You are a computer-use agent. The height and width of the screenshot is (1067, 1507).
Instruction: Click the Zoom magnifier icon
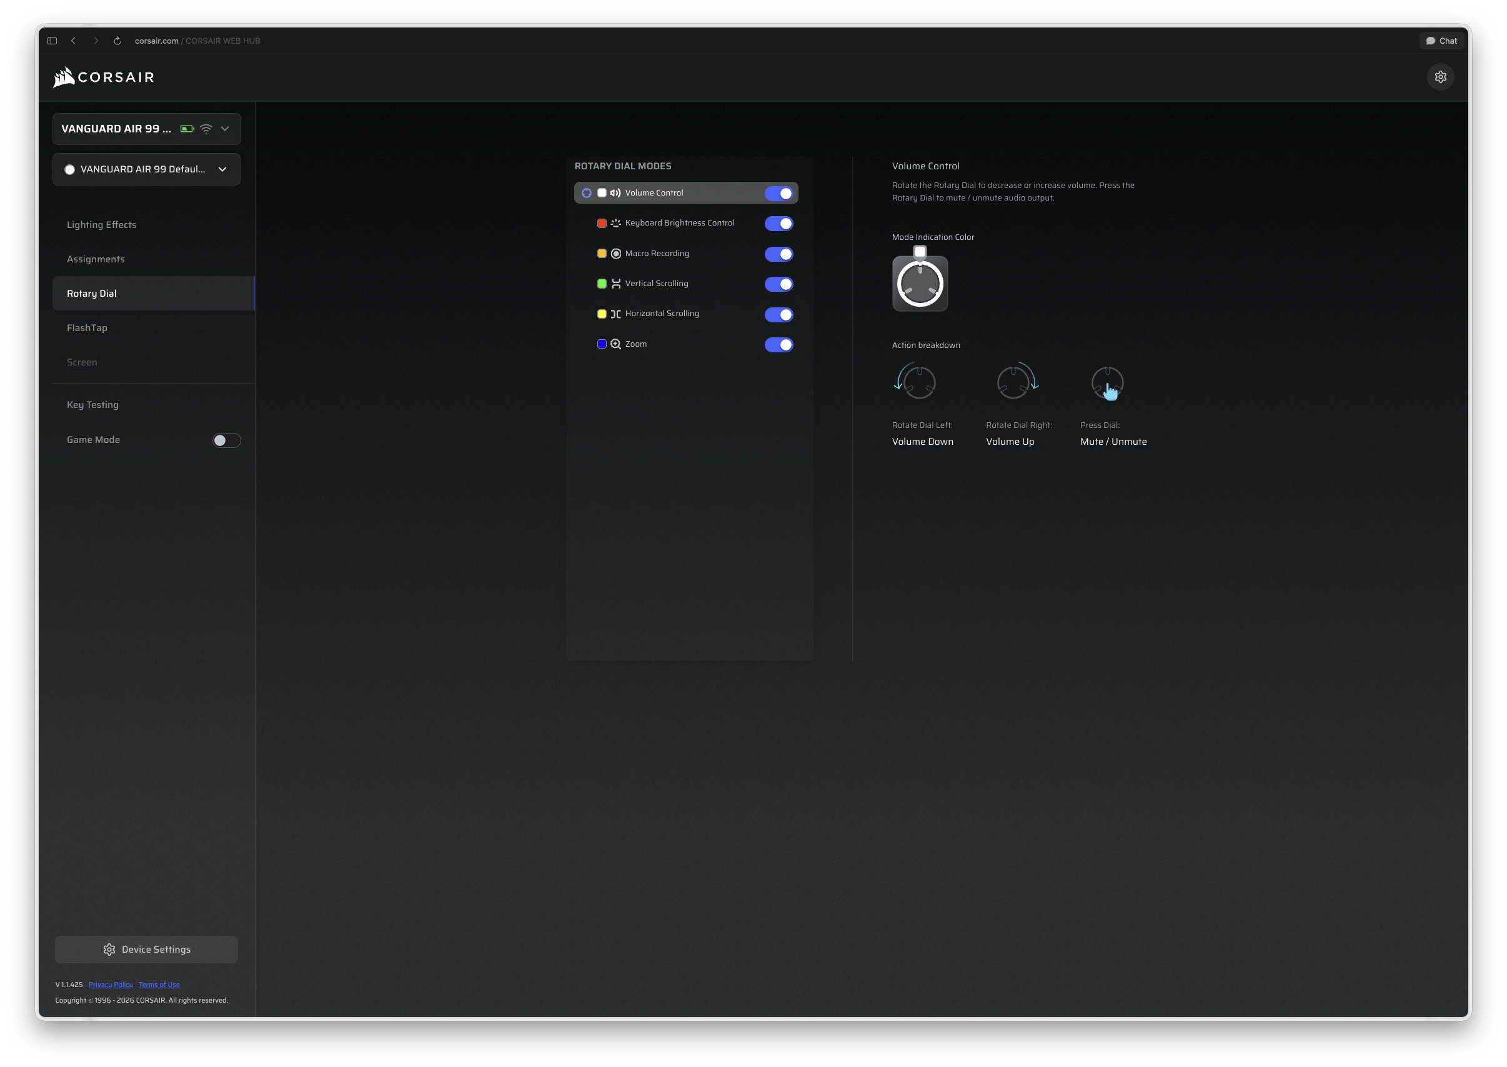(615, 344)
